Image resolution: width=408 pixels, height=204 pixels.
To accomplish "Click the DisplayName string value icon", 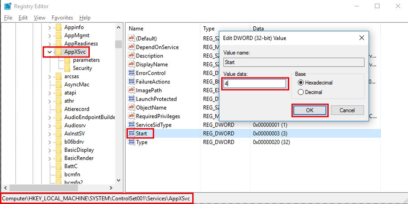I will [131, 64].
